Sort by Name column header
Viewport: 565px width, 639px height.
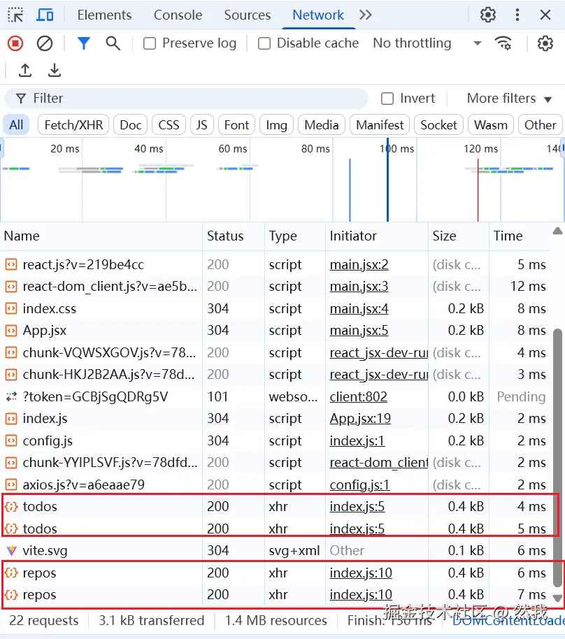click(x=101, y=236)
